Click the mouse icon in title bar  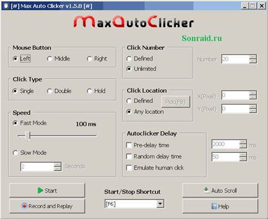(x=6, y=6)
